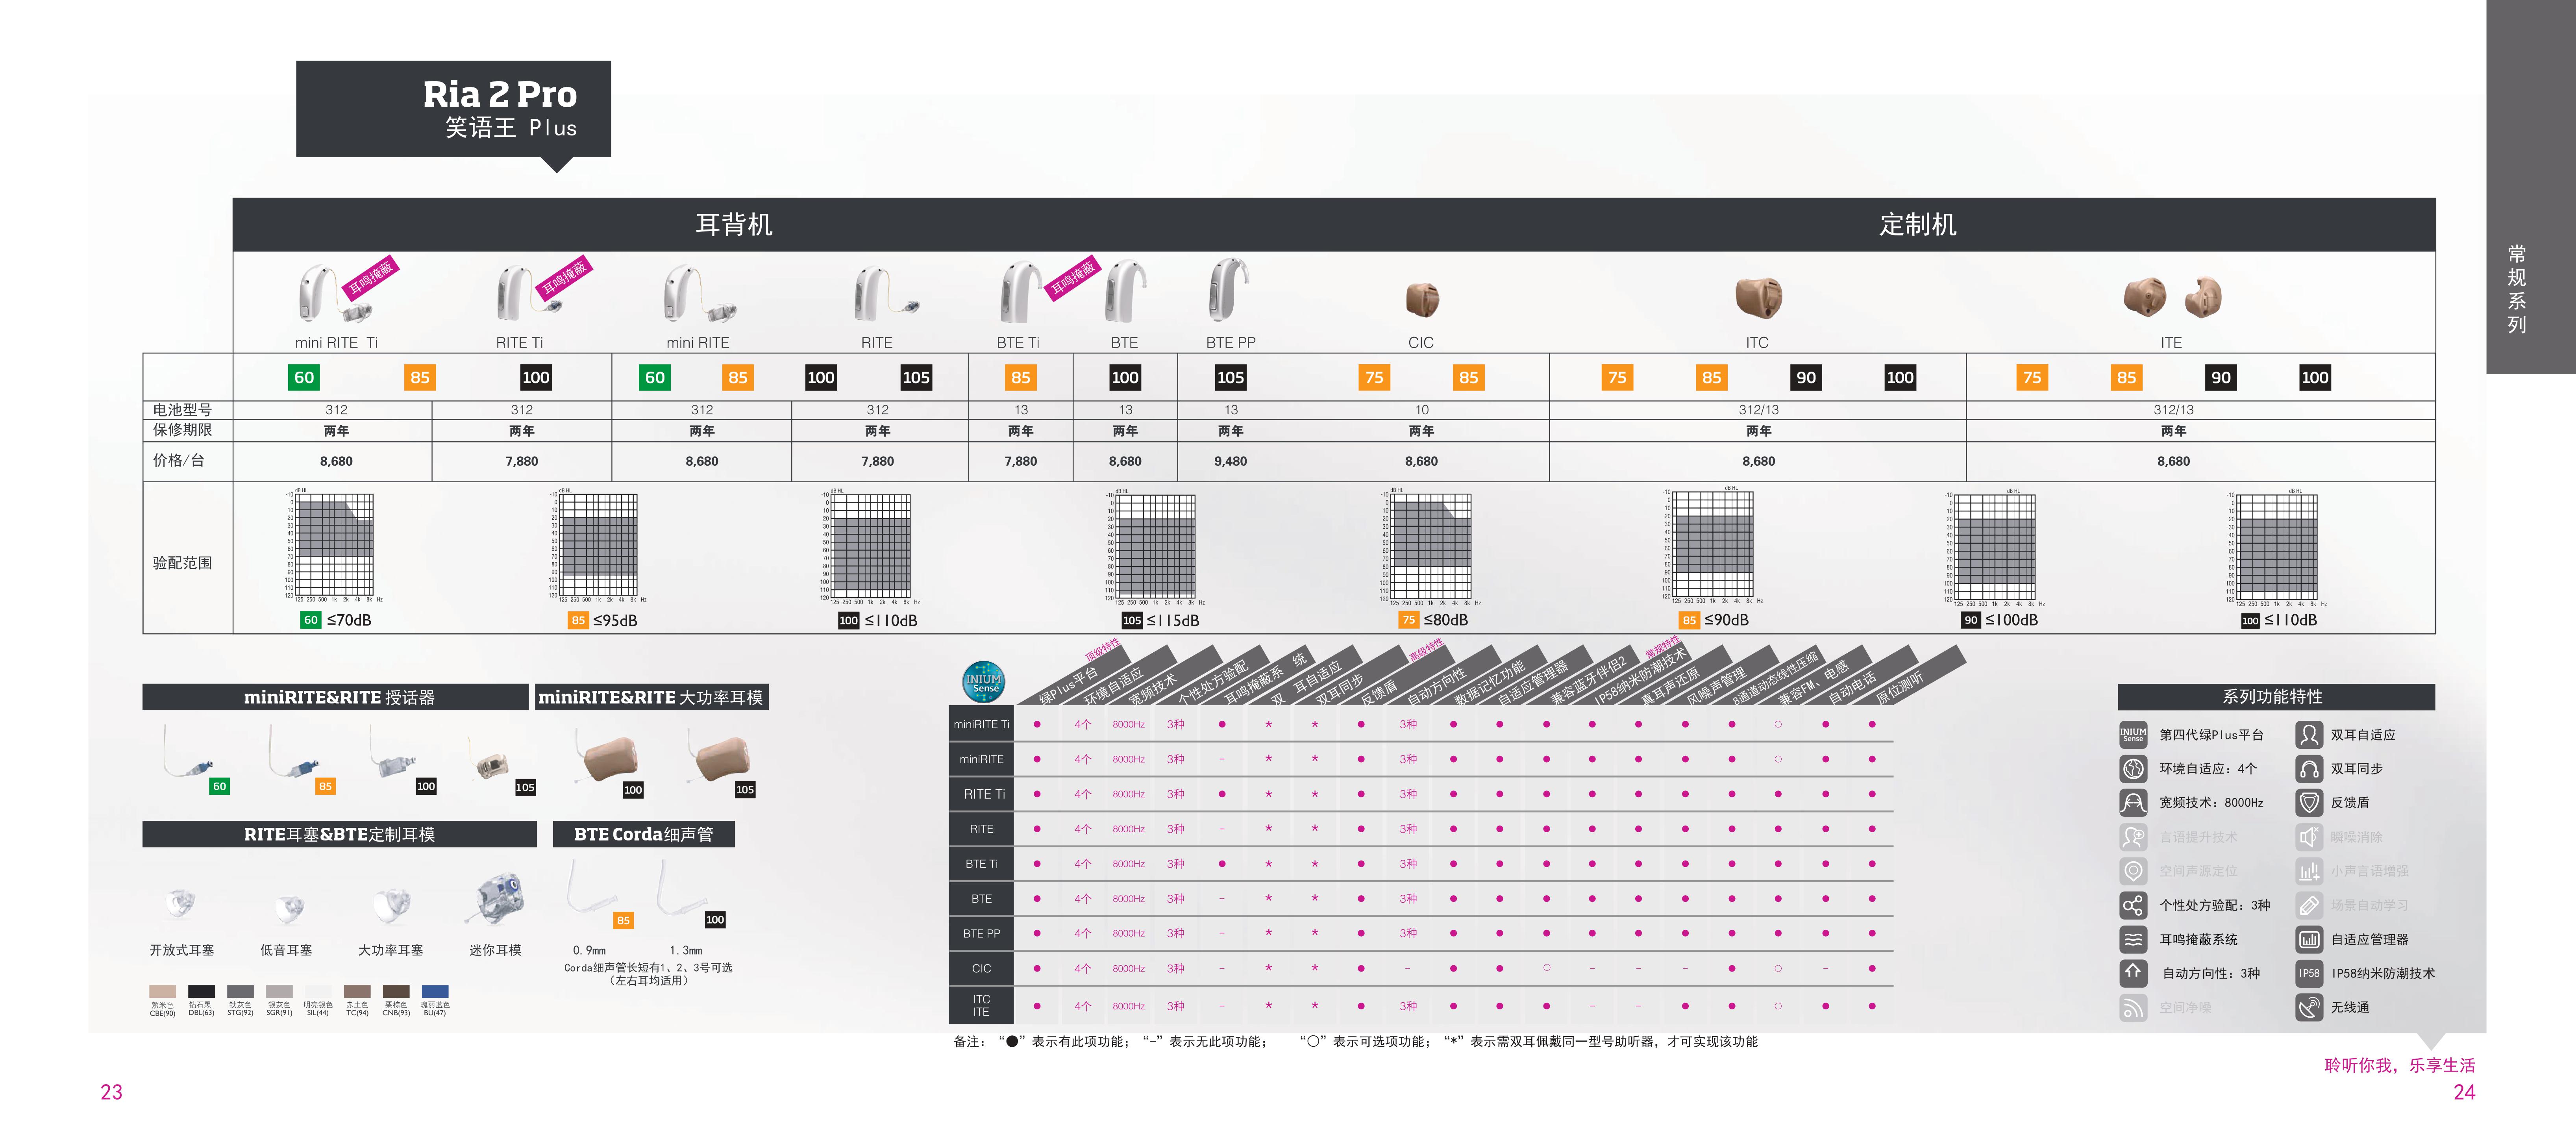Select the 瑰丽蓝色 BU(47) color swatch
Image resolution: width=2576 pixels, height=1144 pixels.
tap(435, 992)
